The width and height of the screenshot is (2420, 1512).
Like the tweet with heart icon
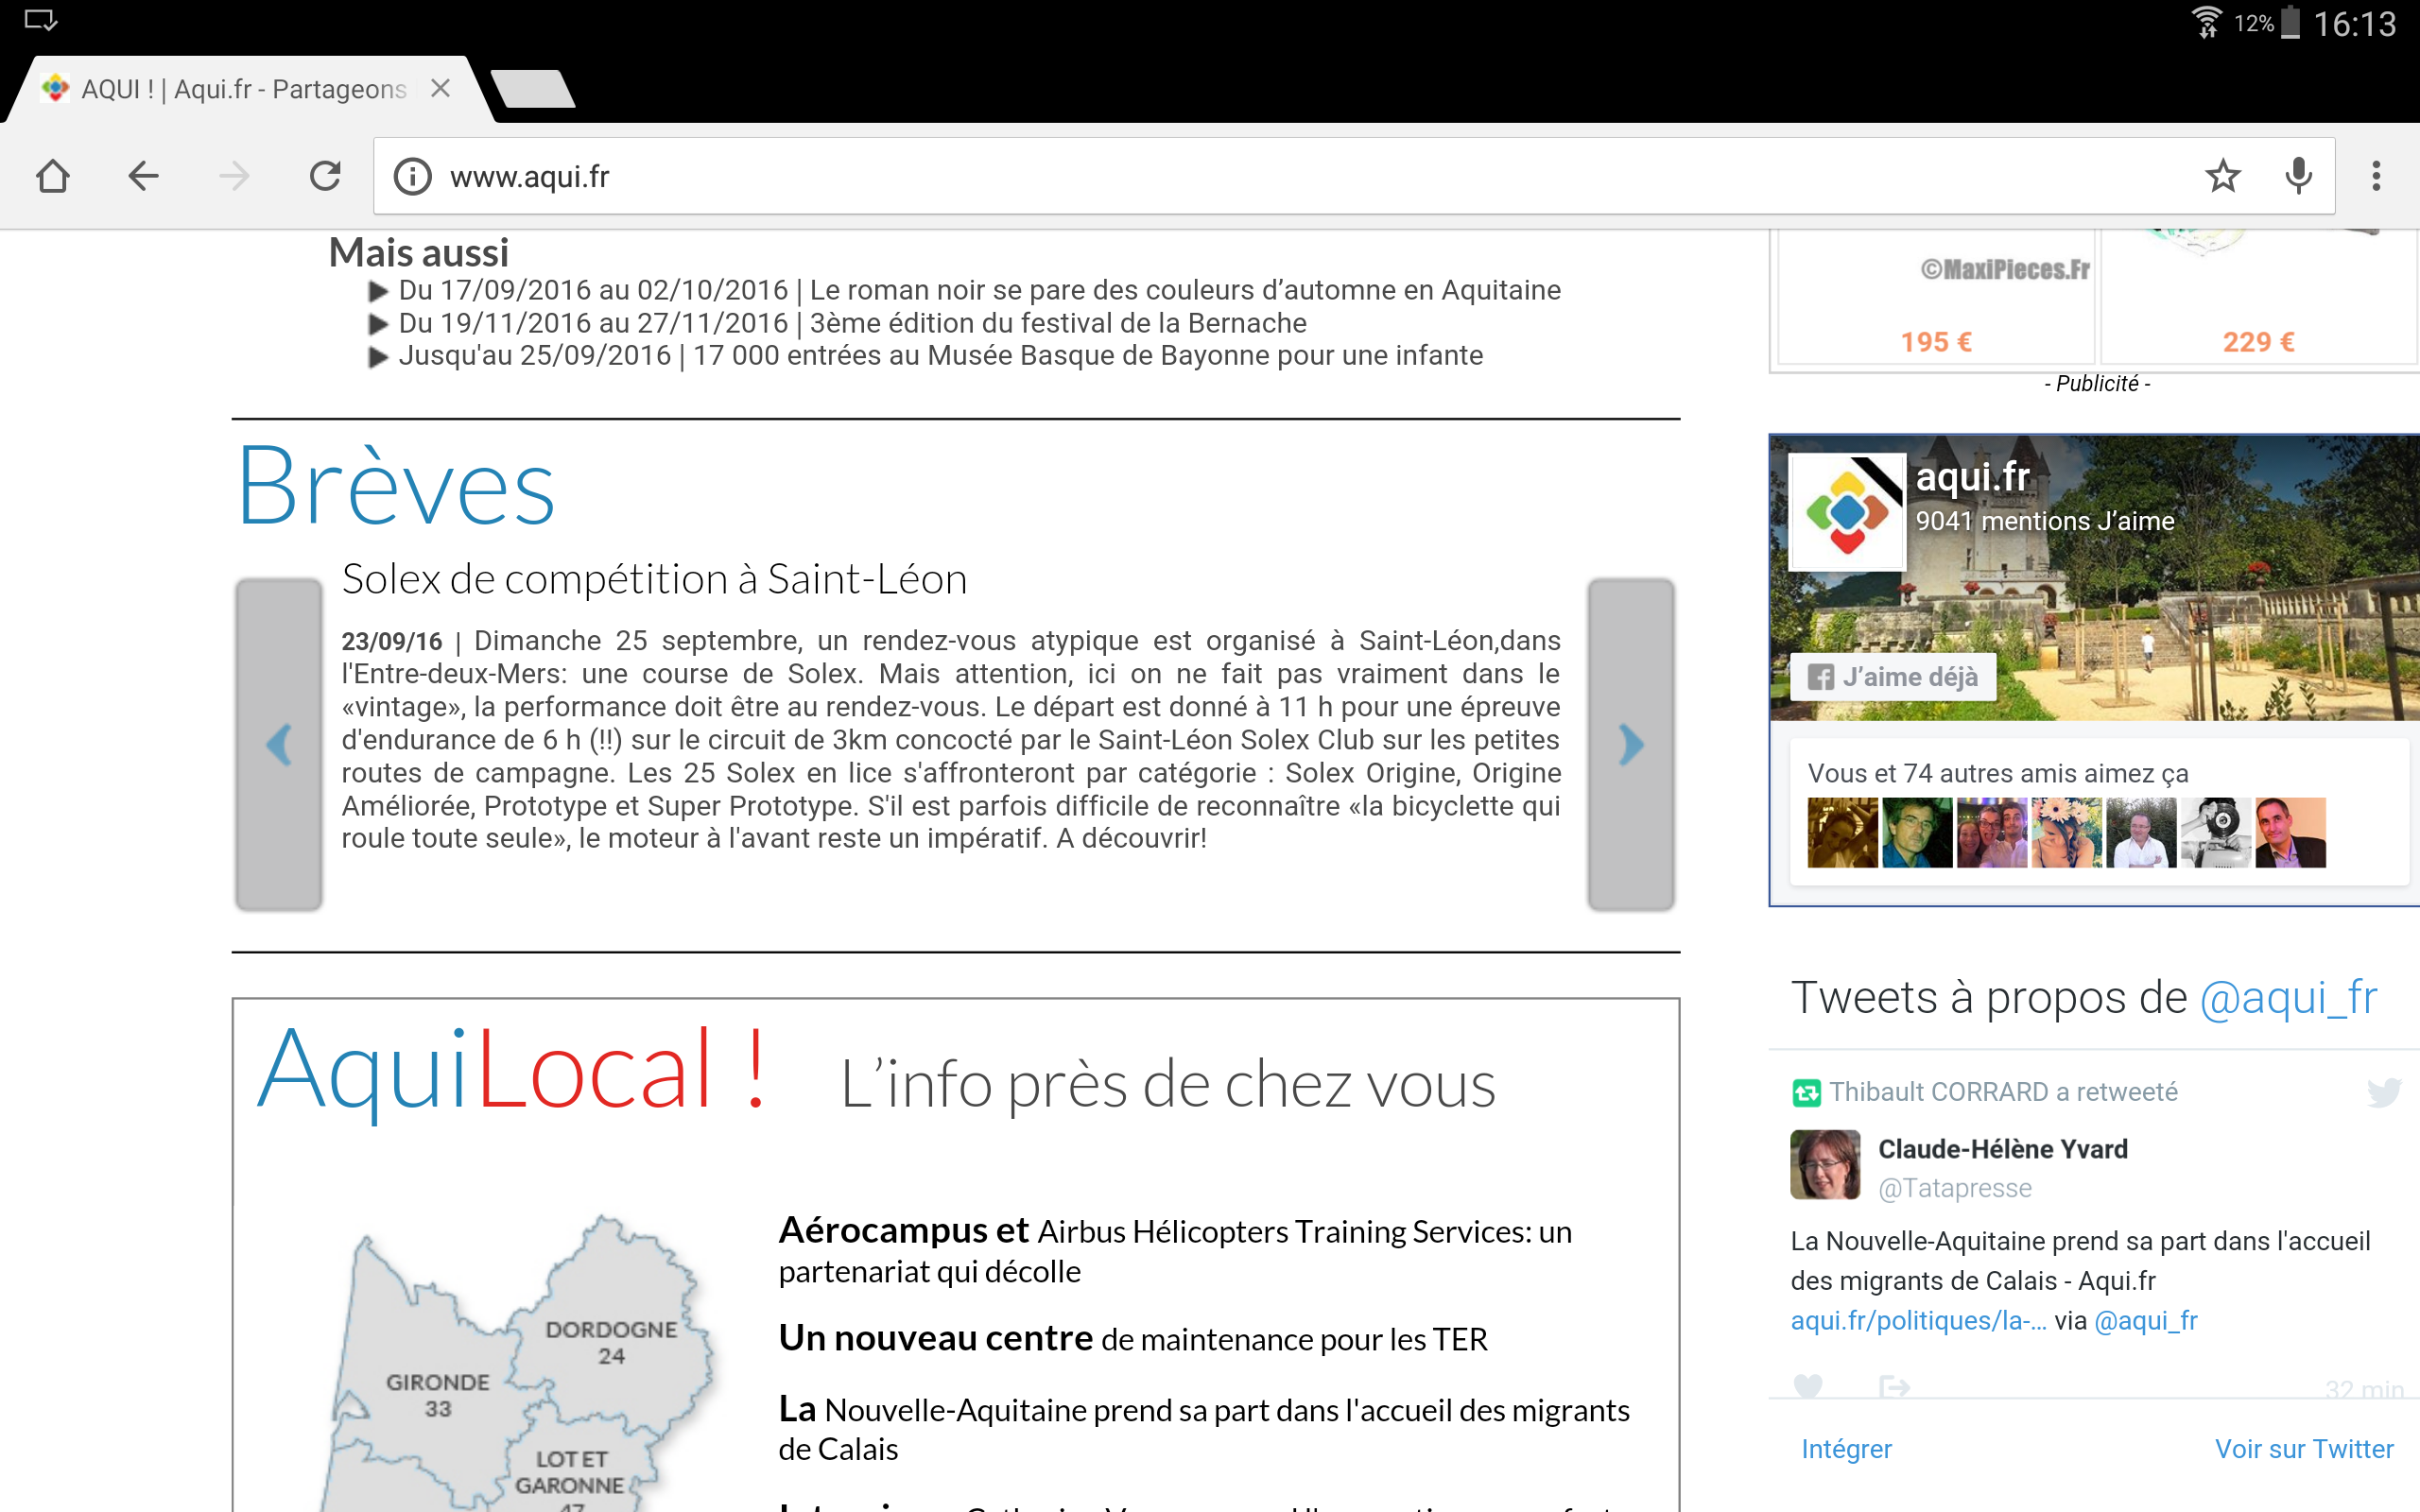coord(1808,1386)
